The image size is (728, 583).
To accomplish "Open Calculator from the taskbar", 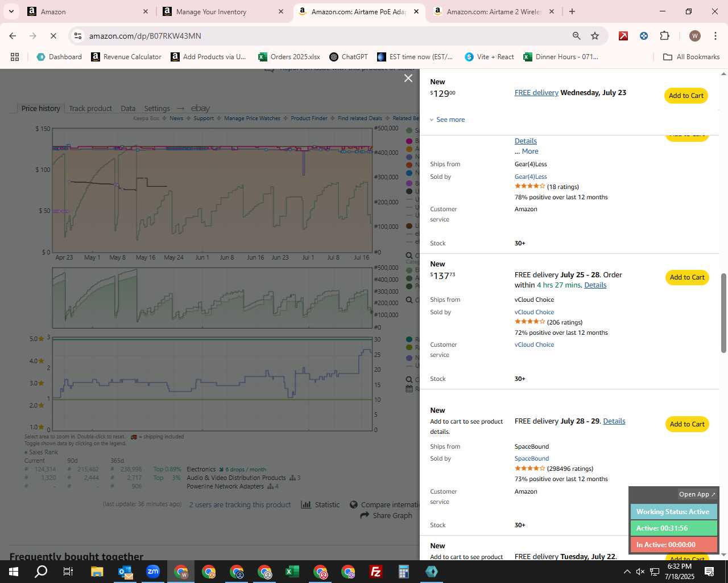I will pos(403,572).
